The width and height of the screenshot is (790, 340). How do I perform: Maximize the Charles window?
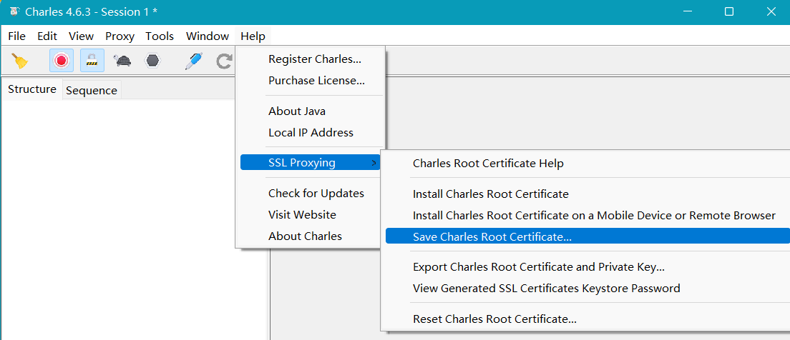[x=728, y=11]
